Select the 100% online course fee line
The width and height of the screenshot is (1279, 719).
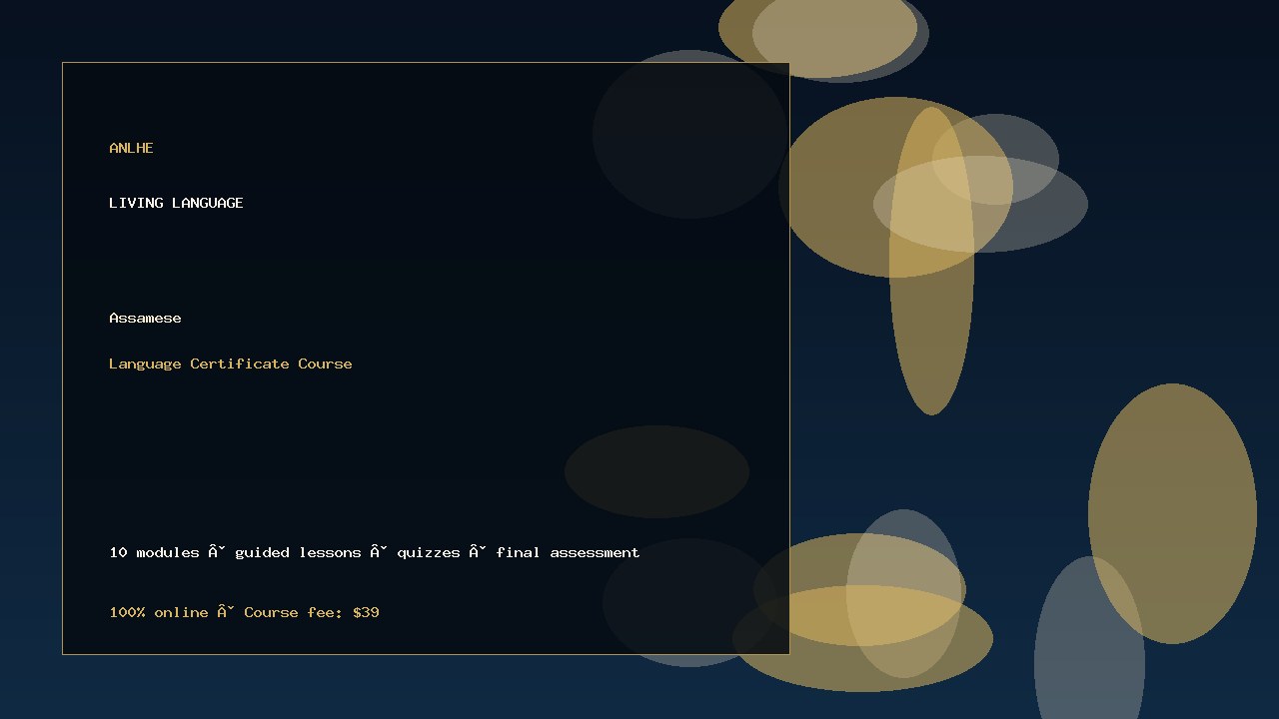pos(244,612)
